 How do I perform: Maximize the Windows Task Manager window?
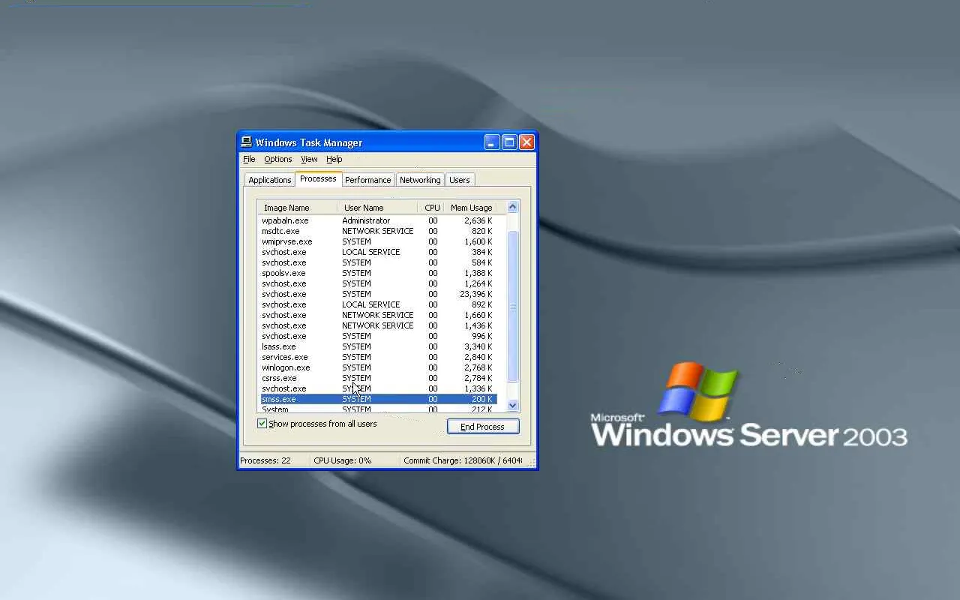pos(509,142)
